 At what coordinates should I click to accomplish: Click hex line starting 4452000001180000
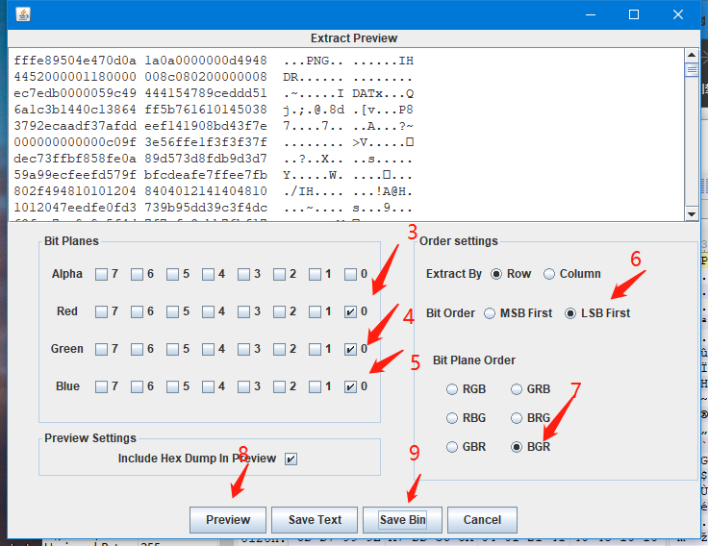click(213, 77)
